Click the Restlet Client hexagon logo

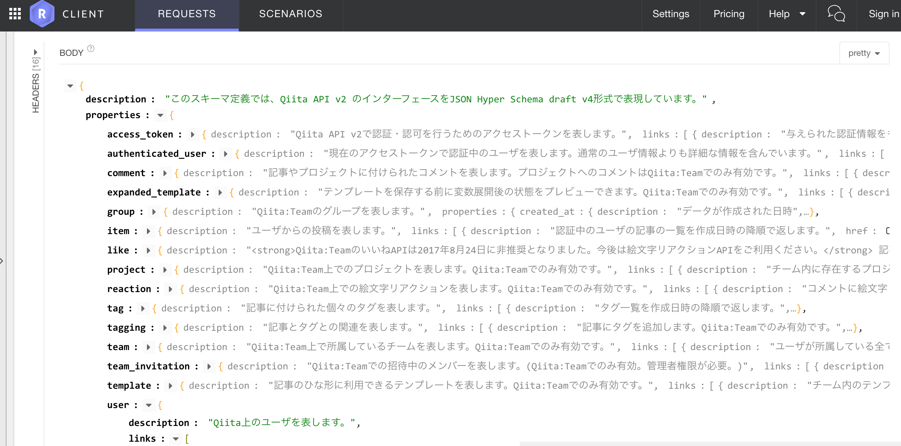[42, 14]
